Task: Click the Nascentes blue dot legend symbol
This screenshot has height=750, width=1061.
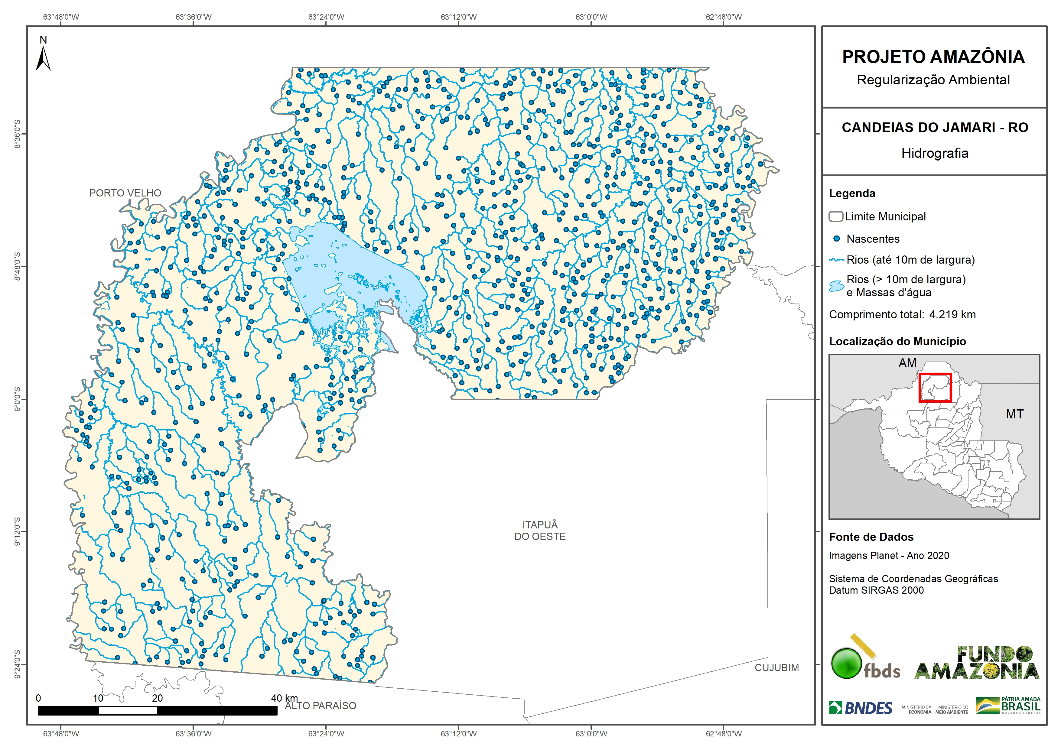Action: [x=836, y=239]
